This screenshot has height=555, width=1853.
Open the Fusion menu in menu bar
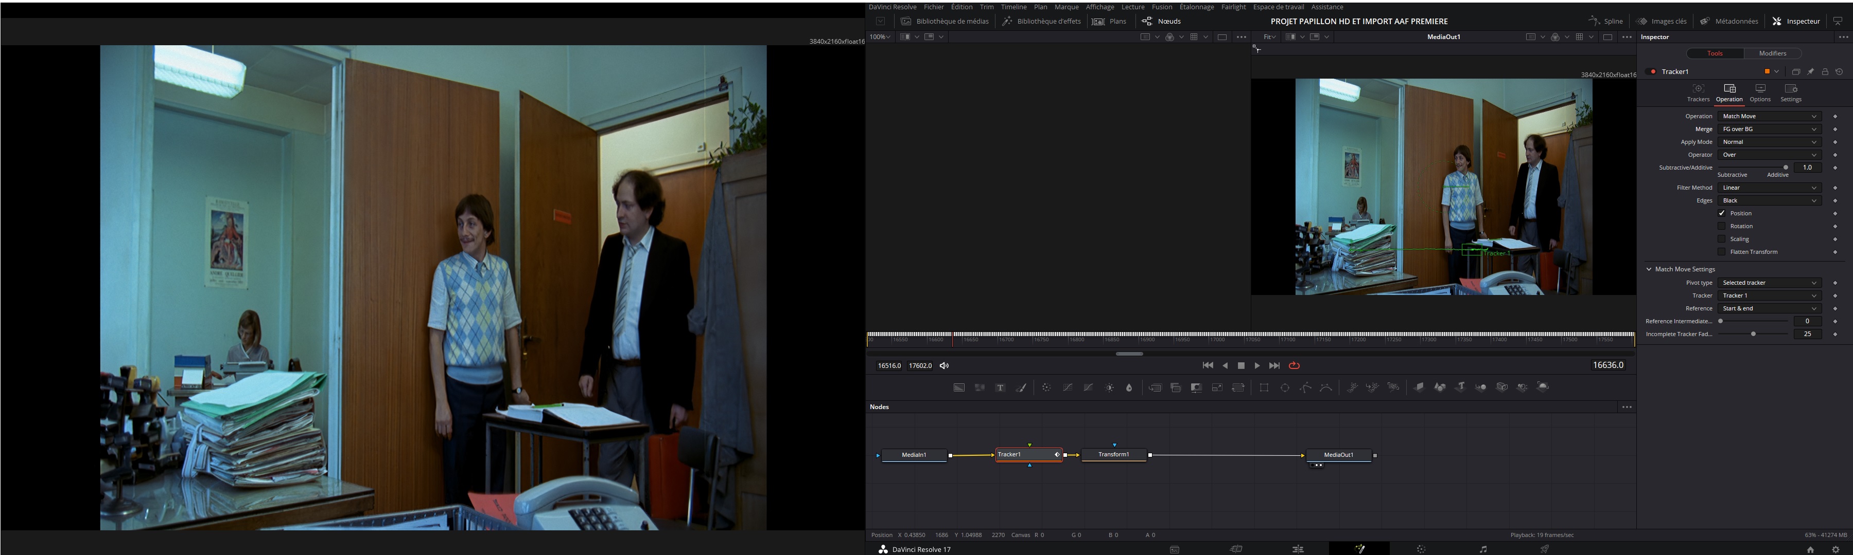(x=1162, y=7)
